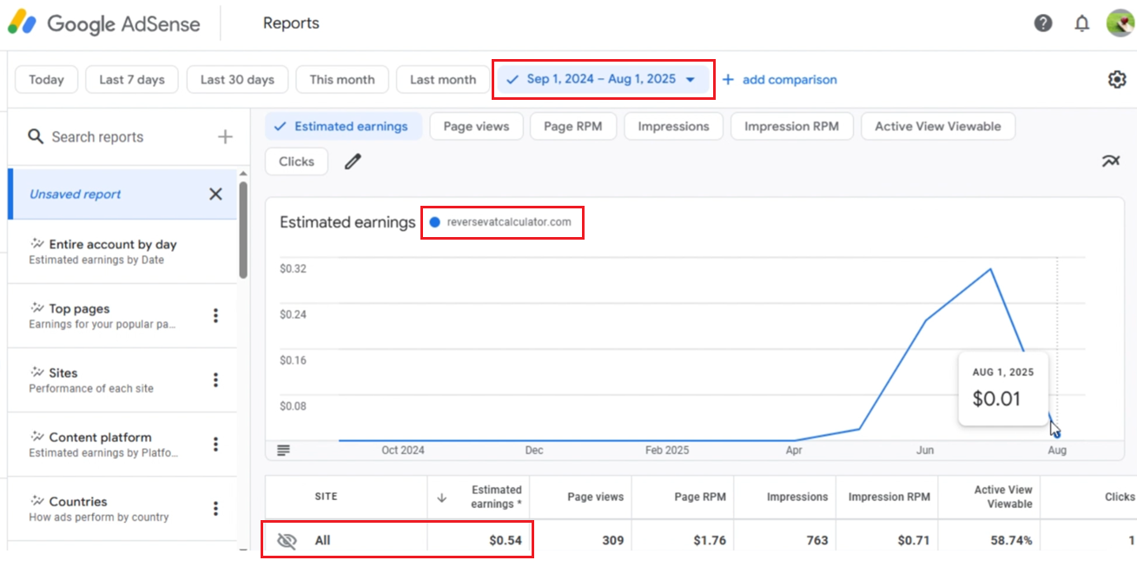Click the SITE column header
1137x567 pixels.
pyautogui.click(x=326, y=498)
